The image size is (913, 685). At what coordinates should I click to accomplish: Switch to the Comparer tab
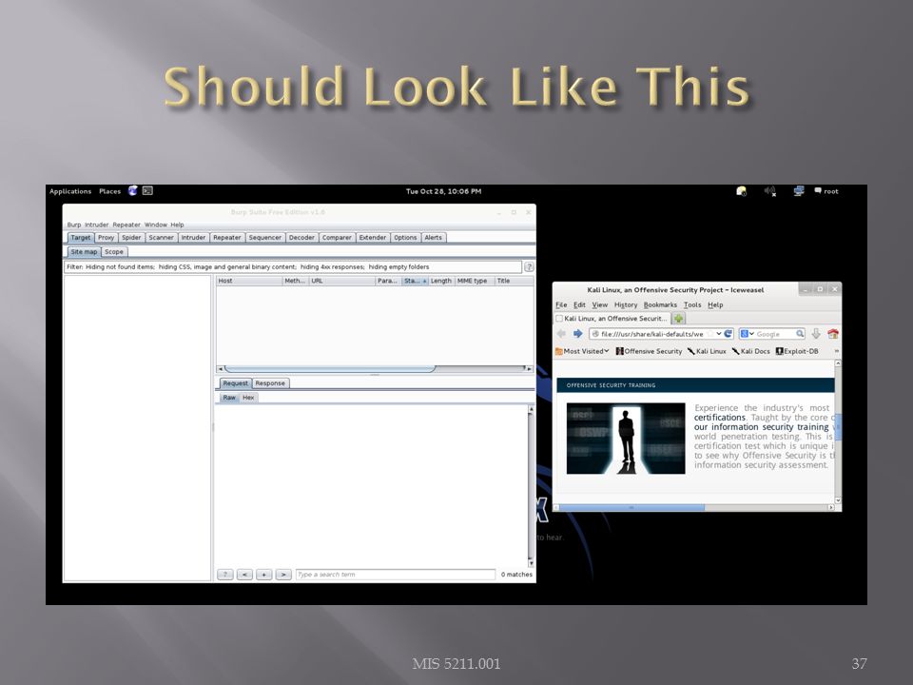point(337,238)
